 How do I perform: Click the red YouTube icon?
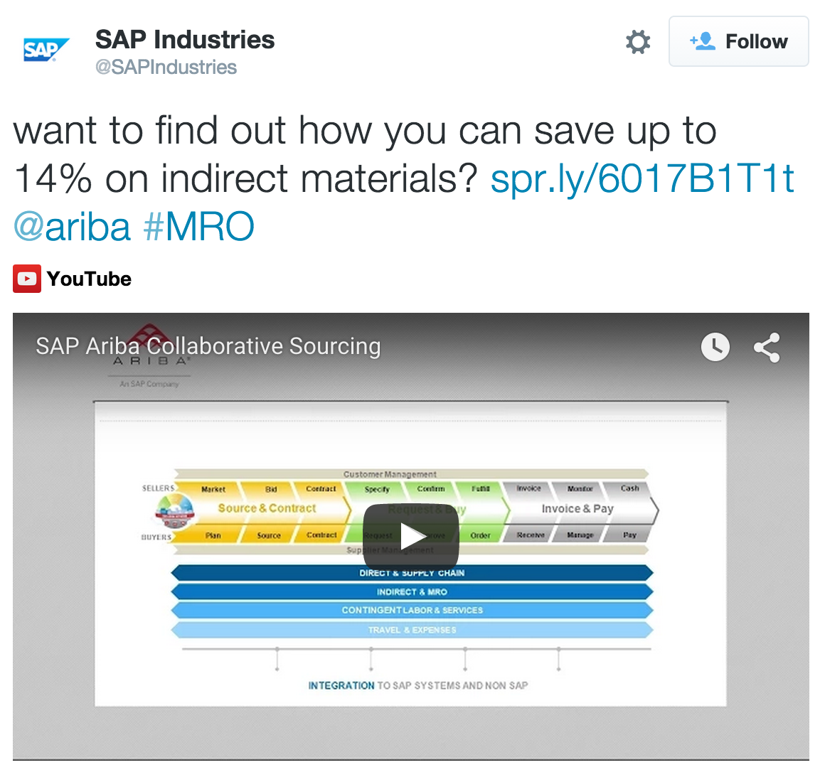pyautogui.click(x=26, y=279)
